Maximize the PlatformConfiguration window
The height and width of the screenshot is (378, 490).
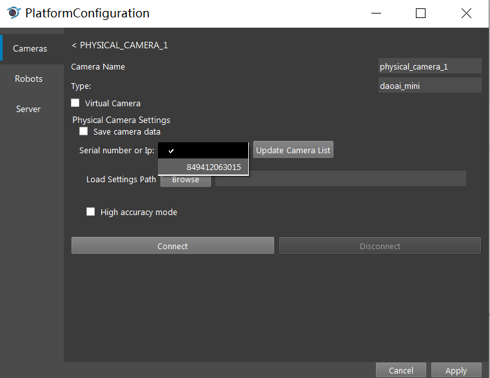(420, 14)
